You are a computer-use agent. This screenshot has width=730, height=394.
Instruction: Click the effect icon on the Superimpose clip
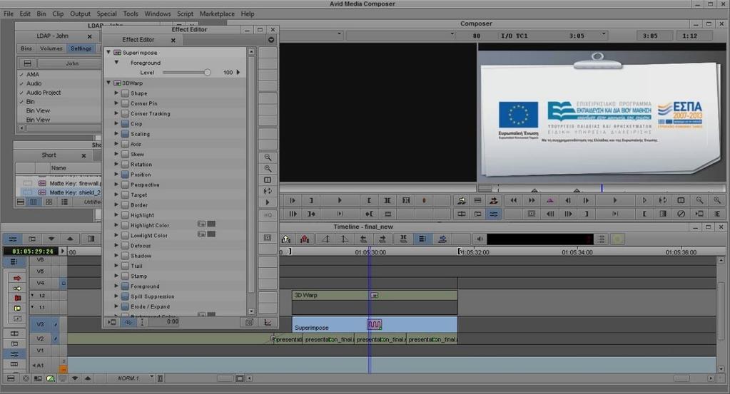point(375,324)
